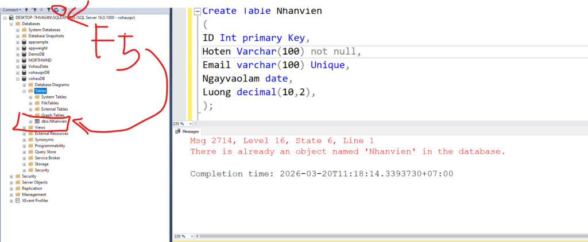This screenshot has height=242, width=588.
Task: Click the Refresh icon in Object Explorer toolbar
Action: click(x=56, y=10)
